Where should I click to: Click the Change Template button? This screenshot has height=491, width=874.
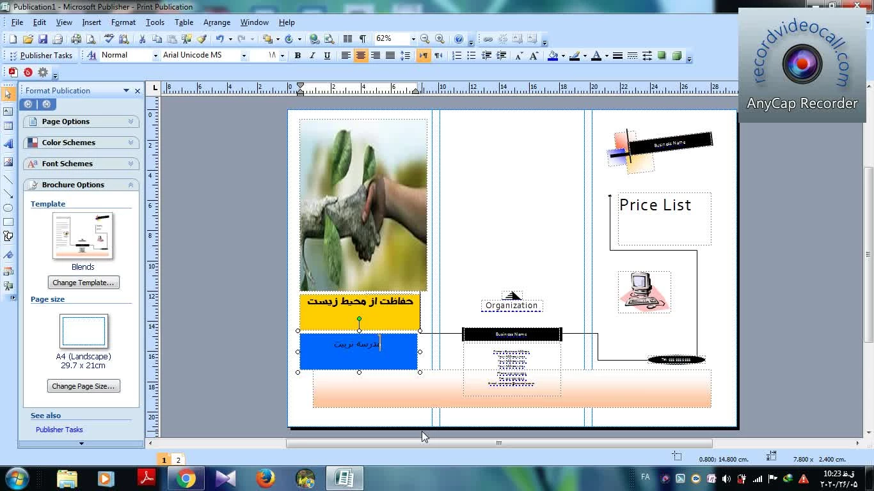tap(83, 283)
